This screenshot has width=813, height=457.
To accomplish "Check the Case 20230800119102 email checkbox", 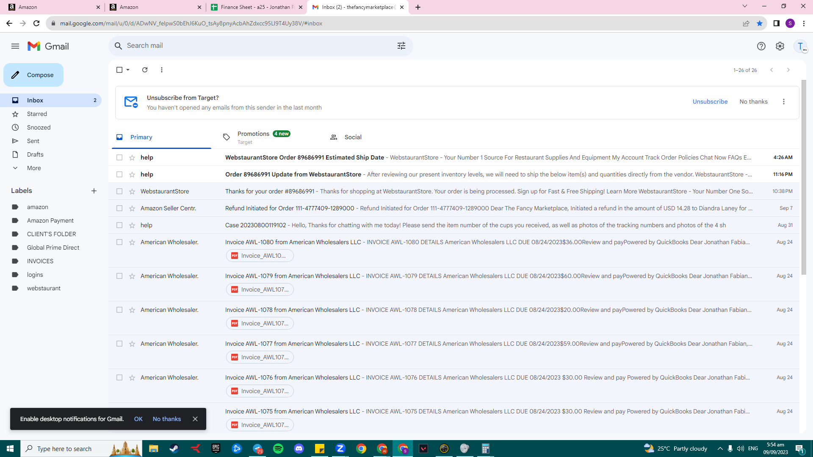I will [x=119, y=226].
